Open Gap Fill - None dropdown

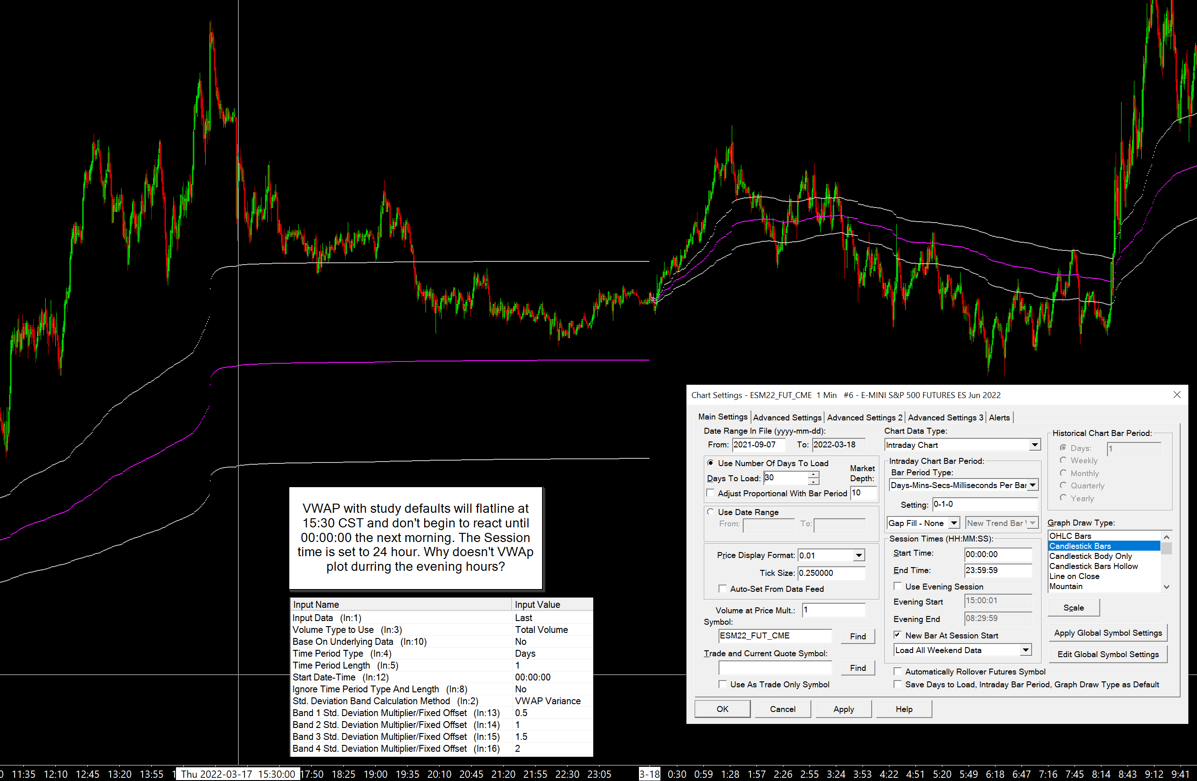pyautogui.click(x=953, y=523)
